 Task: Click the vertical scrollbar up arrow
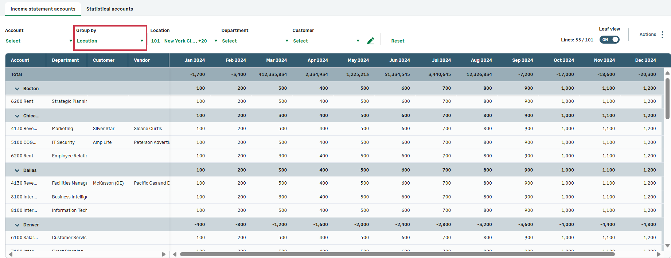click(667, 73)
